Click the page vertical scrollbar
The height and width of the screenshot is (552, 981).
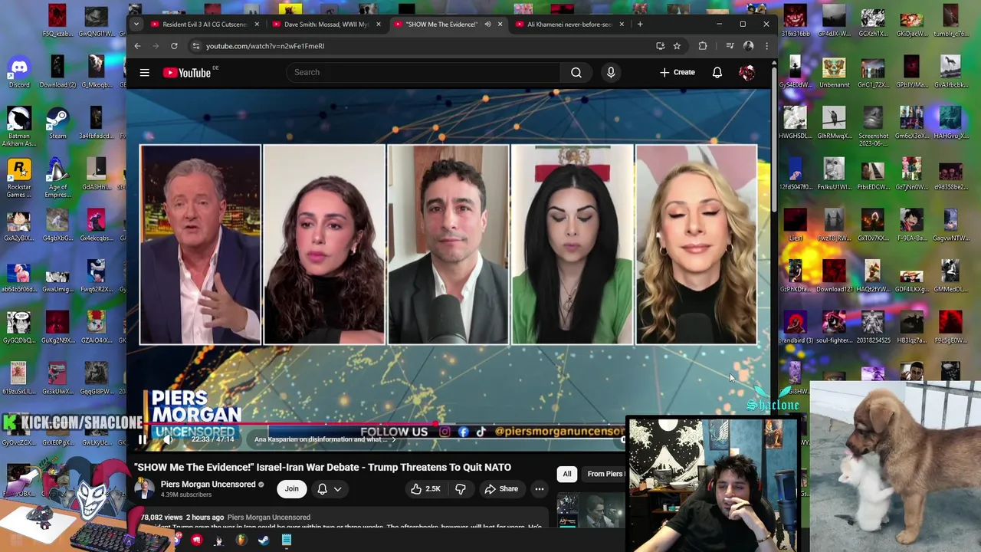(x=774, y=138)
